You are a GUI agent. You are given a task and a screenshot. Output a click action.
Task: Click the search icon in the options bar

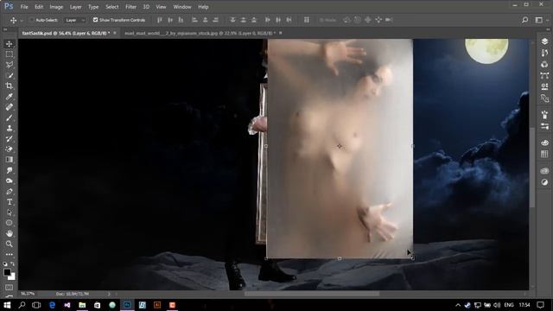(x=524, y=20)
